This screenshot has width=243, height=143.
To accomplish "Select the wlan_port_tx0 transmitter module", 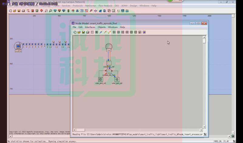I will point(117,80).
